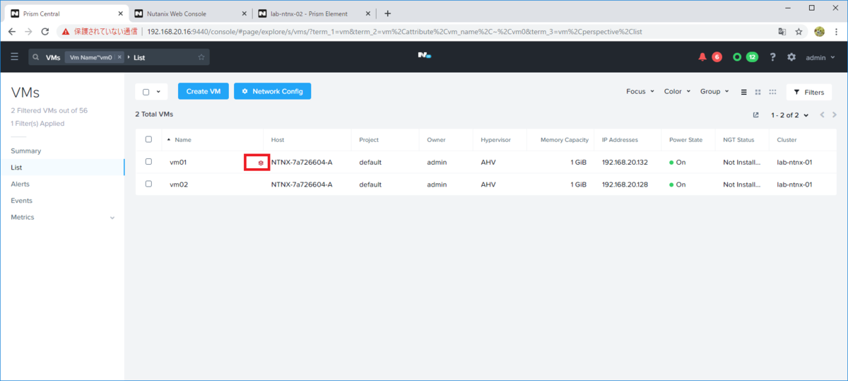This screenshot has width=848, height=381.
Task: Click the Nutanix logo in header
Action: tap(424, 57)
